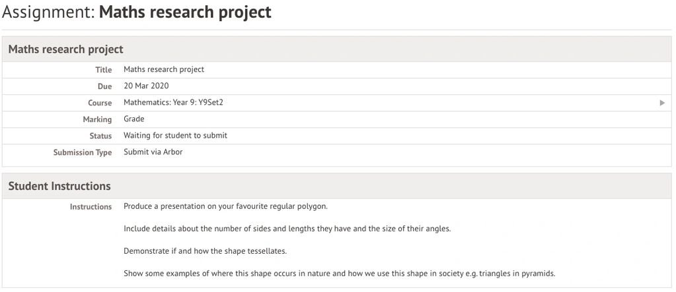
Task: Click the Submission Type field label
Action: click(x=83, y=152)
